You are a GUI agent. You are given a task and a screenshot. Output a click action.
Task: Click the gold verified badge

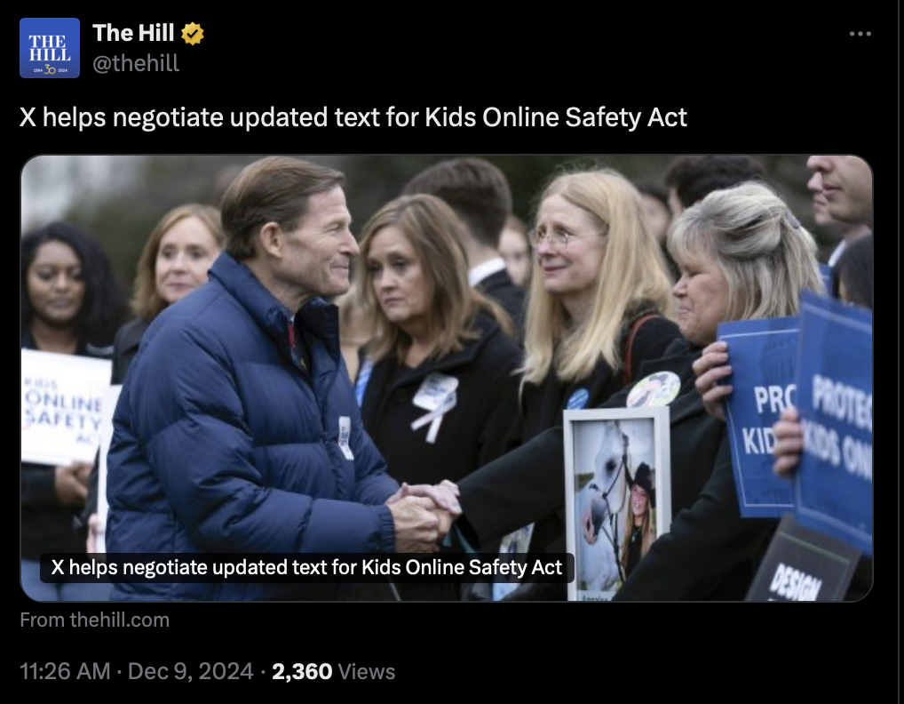193,34
